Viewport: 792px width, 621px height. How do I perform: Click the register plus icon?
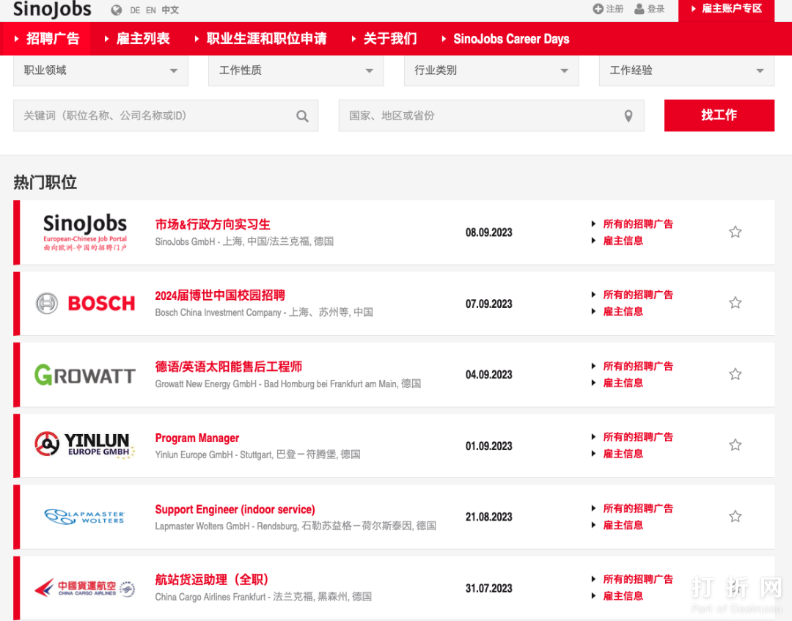coord(598,9)
